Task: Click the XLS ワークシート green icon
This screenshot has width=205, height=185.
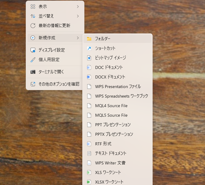Action: click(x=89, y=172)
